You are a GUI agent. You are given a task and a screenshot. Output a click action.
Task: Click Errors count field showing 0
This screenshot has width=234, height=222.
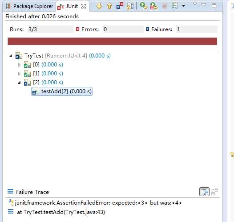123,29
